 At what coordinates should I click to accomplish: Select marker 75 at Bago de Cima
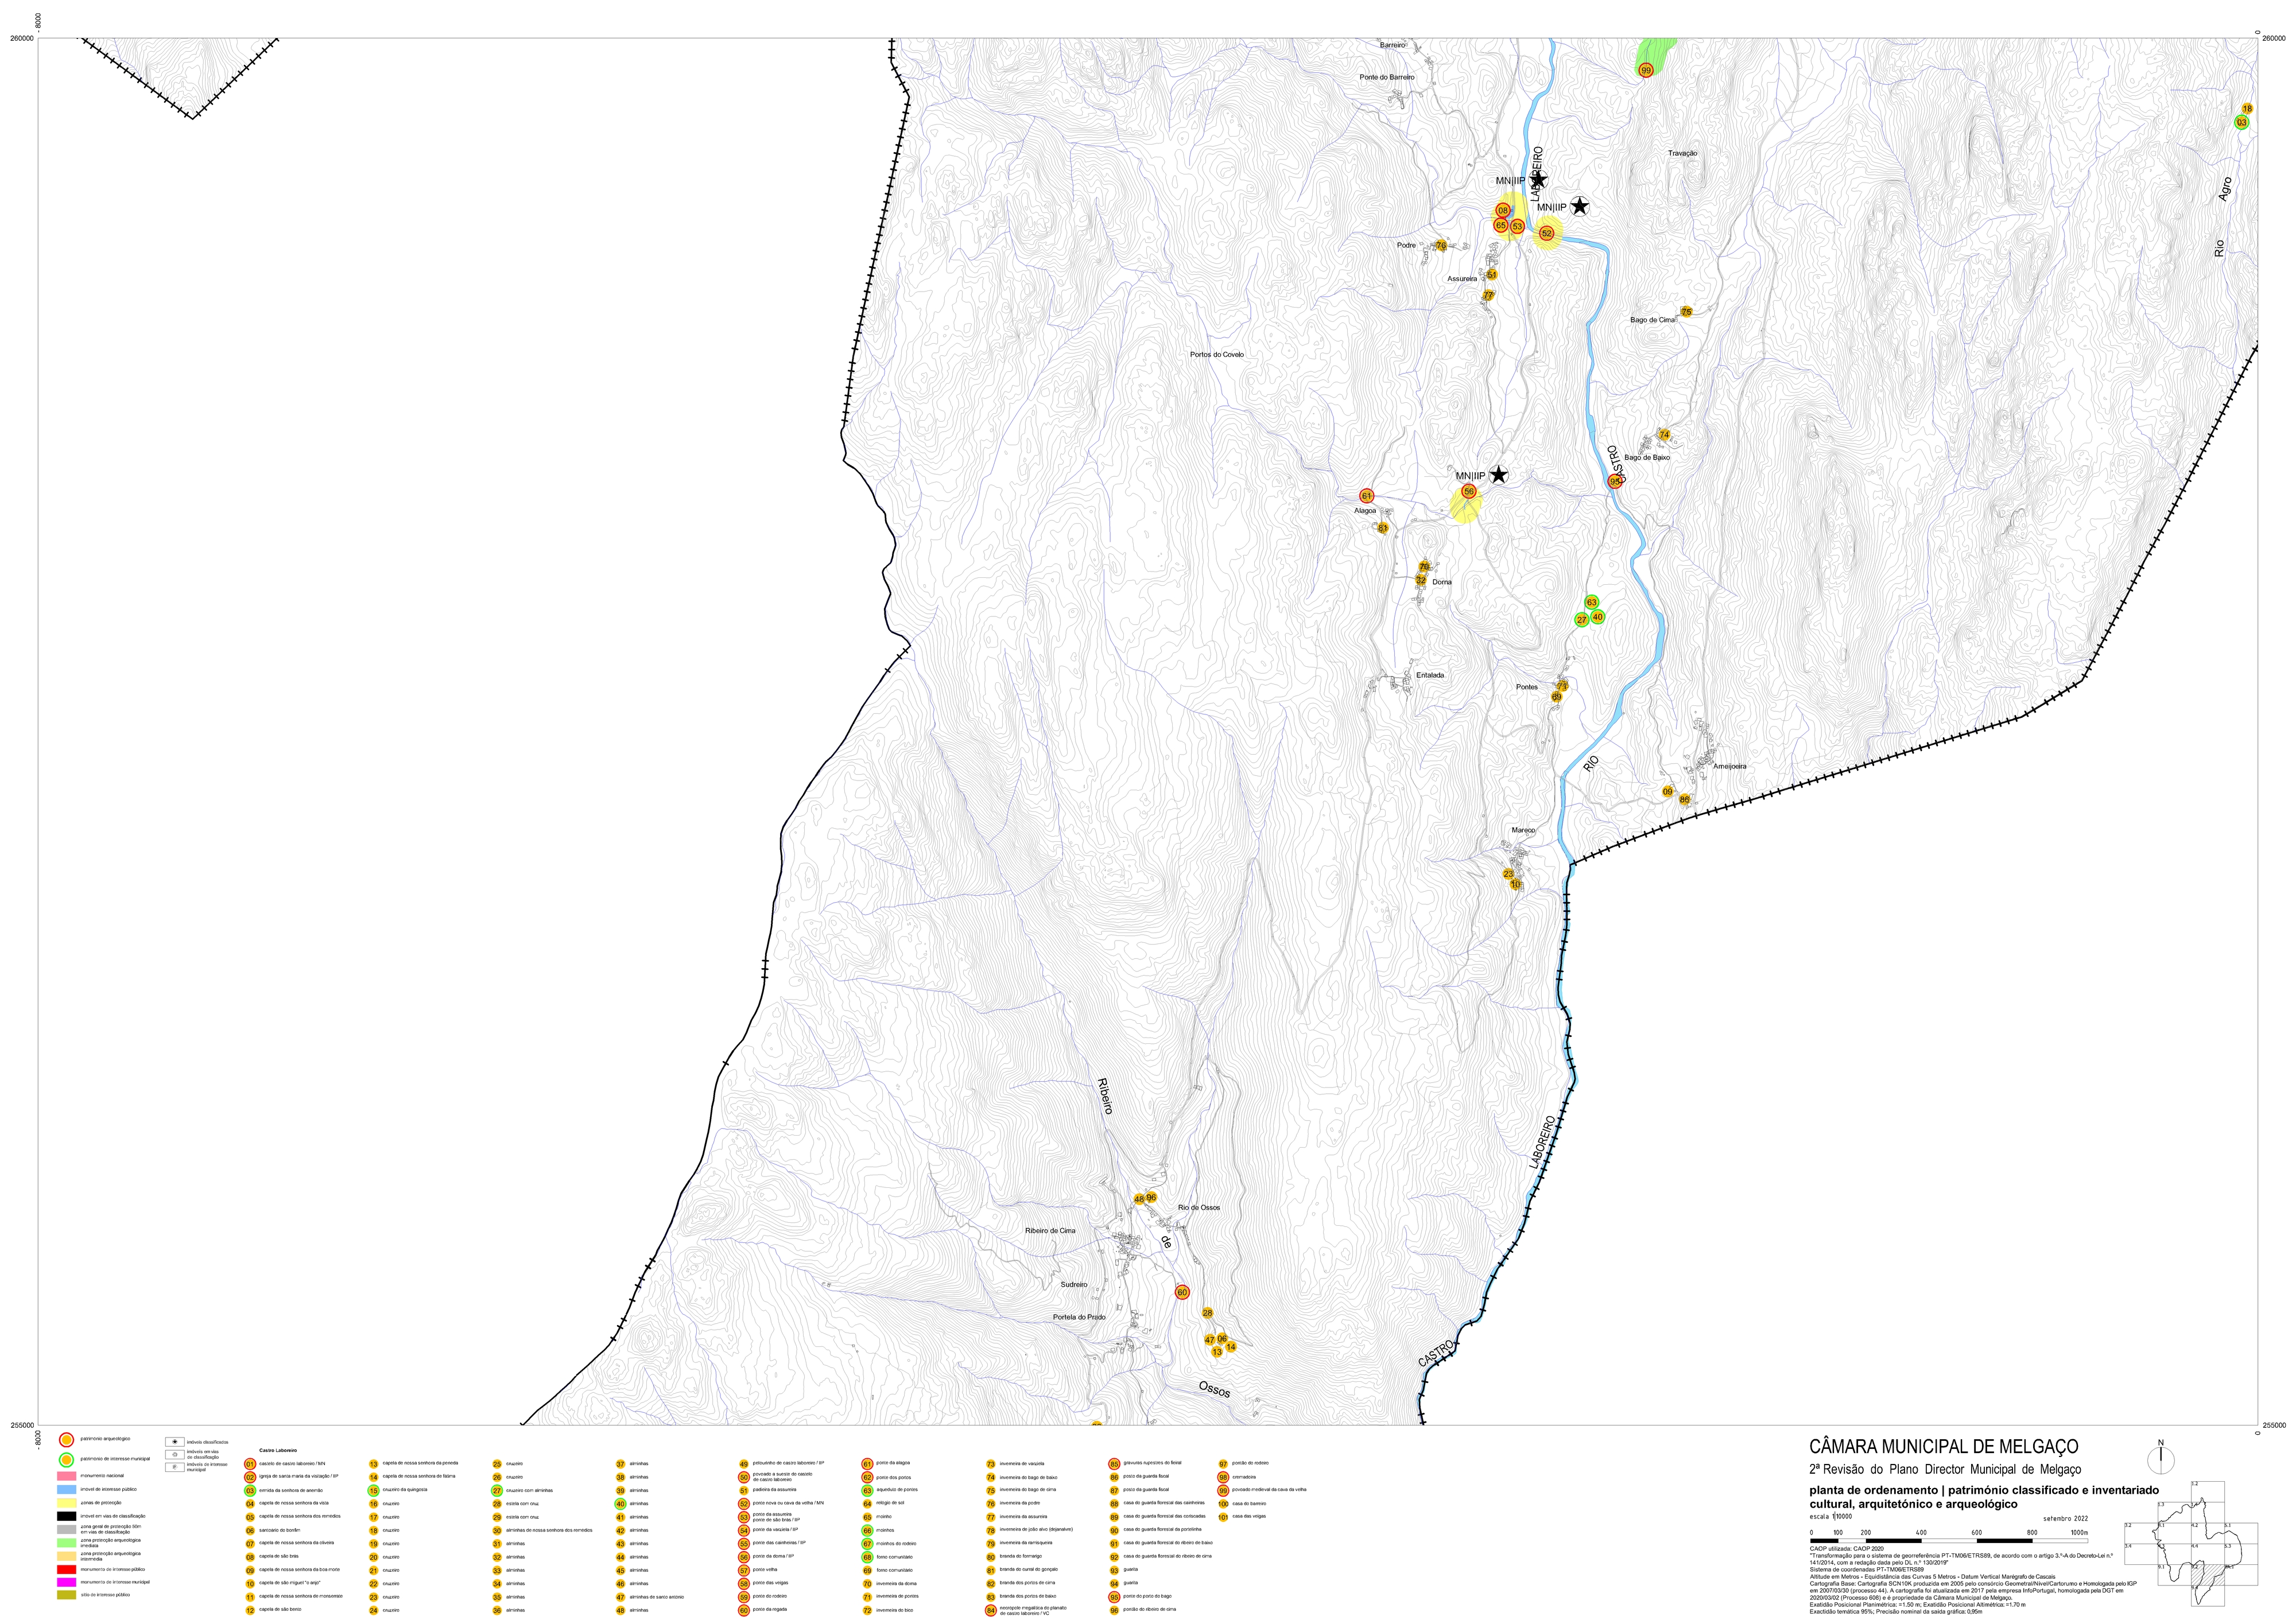point(1686,312)
